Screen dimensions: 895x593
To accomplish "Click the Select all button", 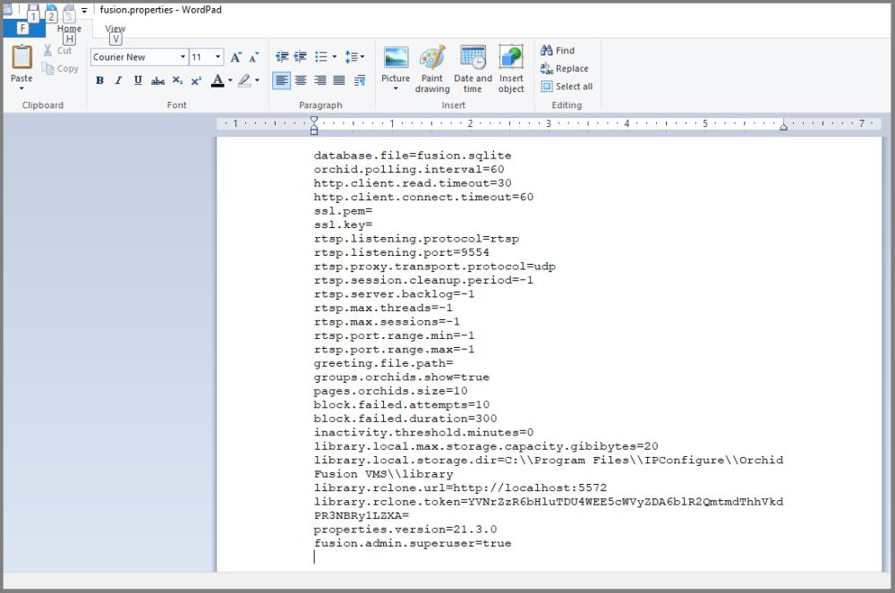I will (567, 86).
